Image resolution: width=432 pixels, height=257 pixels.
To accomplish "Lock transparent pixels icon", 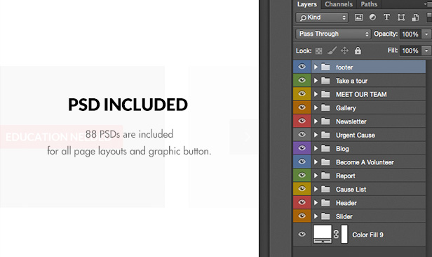I will (x=319, y=51).
